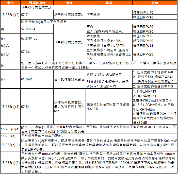
Task: Select the 传导功率≤-10 limit cell
Action: pyautogui.click(x=155, y=12)
